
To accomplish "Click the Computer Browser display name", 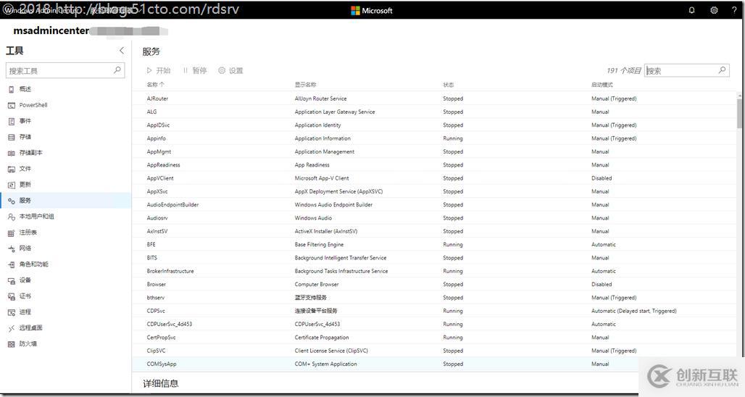I will tap(317, 285).
